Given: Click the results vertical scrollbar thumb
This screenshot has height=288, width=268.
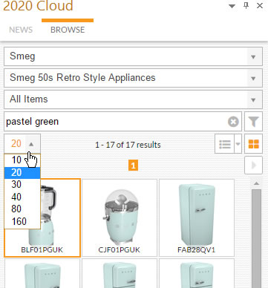Looking at the screenshot, I should pos(256,238).
